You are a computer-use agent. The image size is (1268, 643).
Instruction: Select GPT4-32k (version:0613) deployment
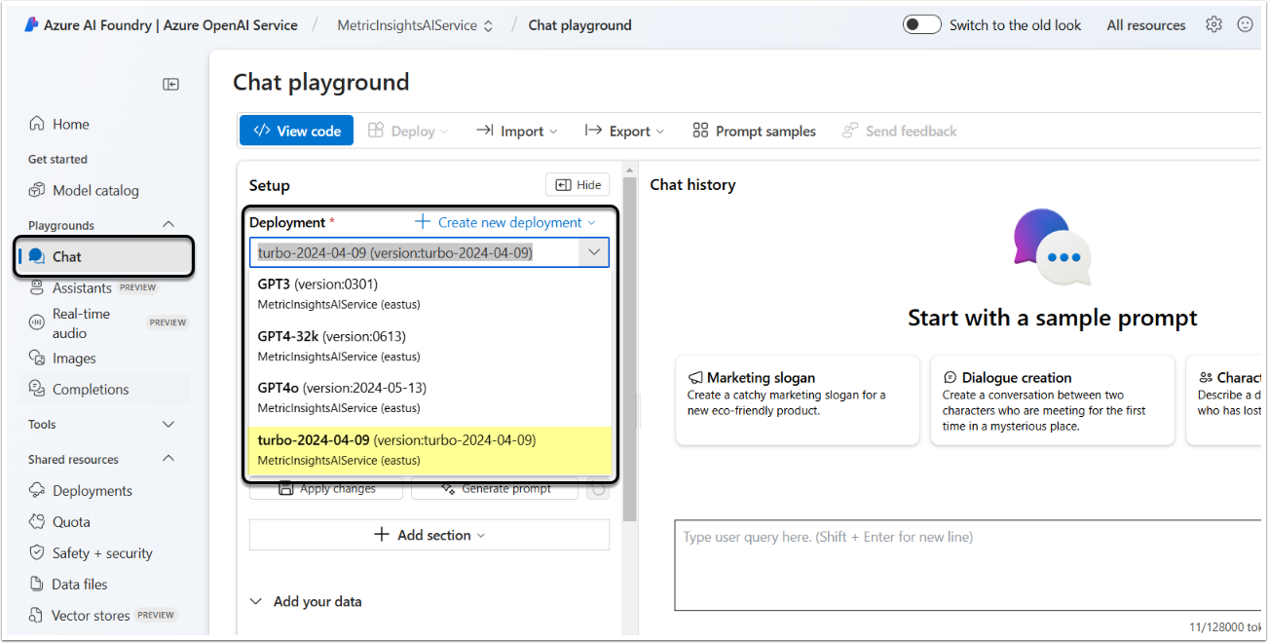coord(429,346)
